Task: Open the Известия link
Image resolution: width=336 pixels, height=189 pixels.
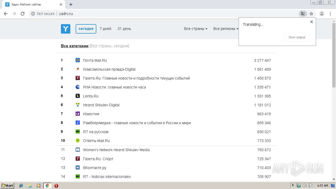Action: [x=91, y=114]
